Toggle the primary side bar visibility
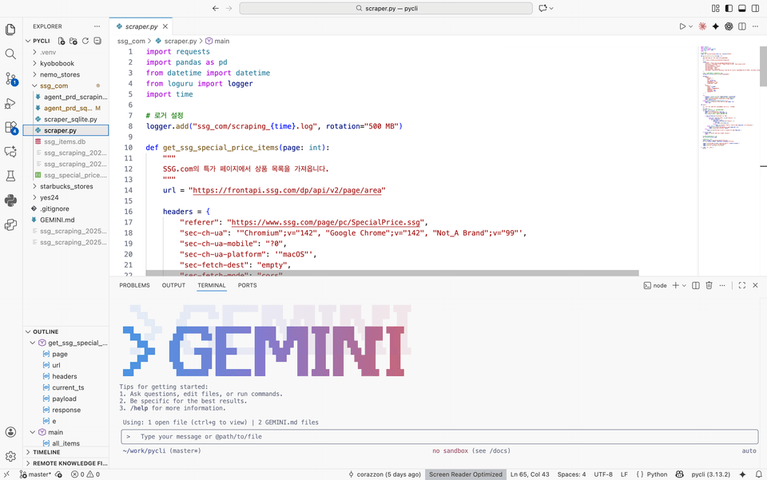The image size is (767, 480). coord(729,8)
